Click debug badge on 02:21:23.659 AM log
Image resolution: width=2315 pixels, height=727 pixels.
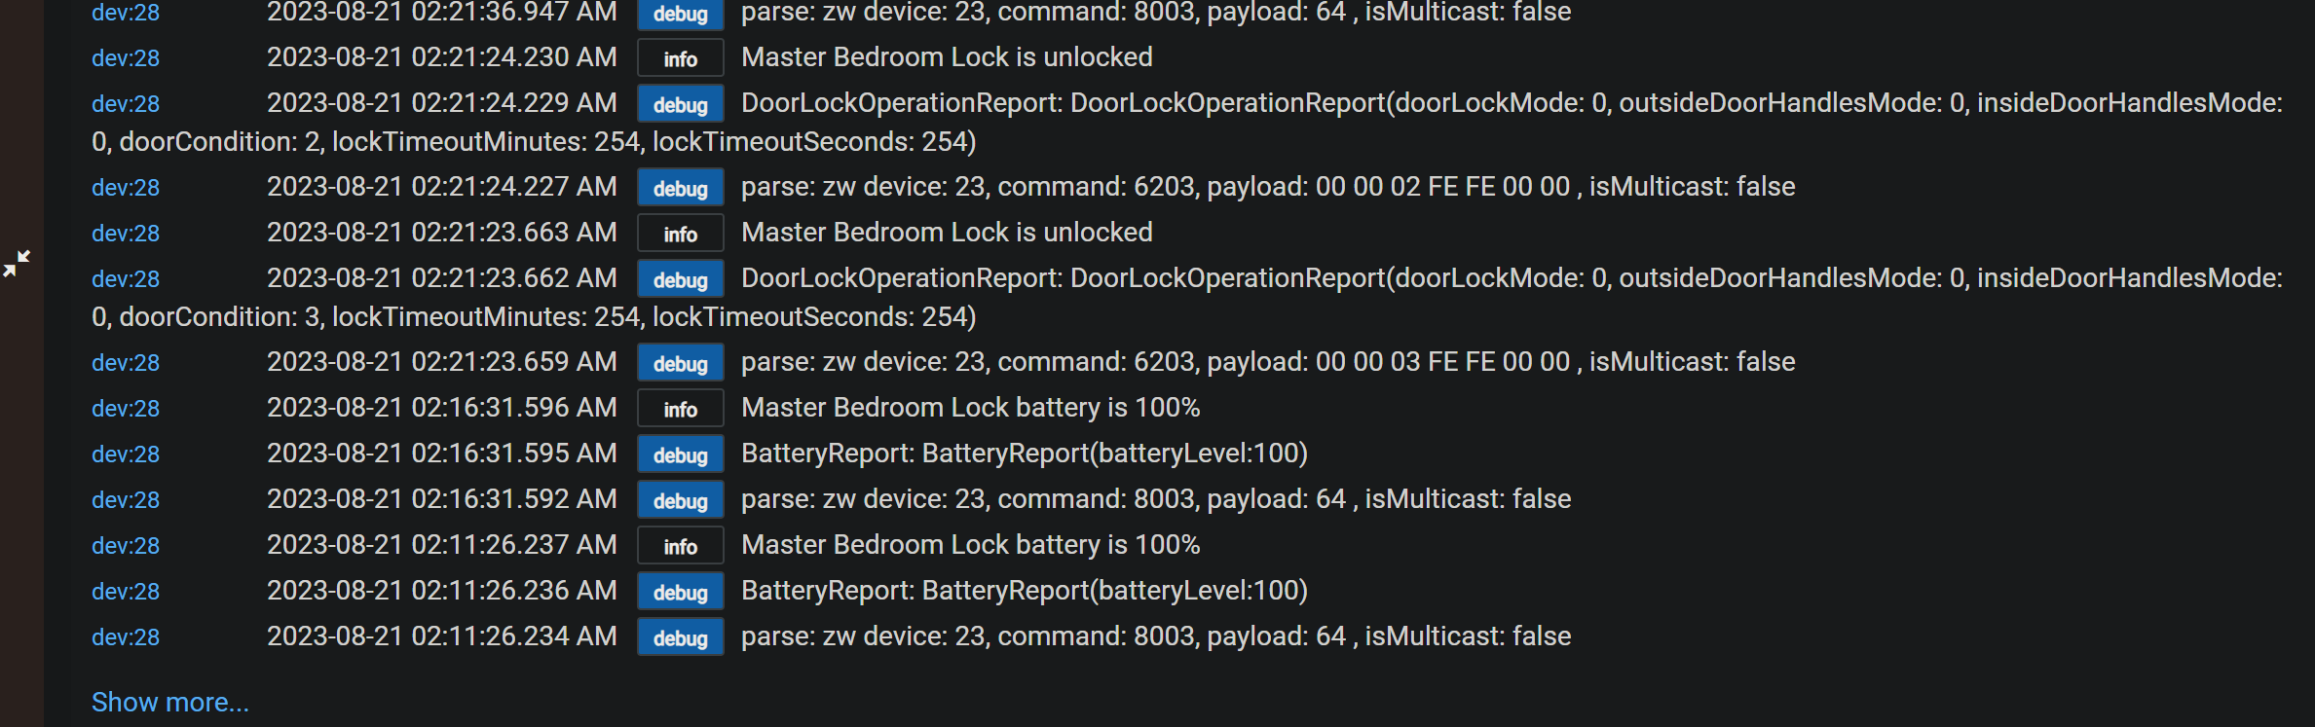(x=680, y=363)
